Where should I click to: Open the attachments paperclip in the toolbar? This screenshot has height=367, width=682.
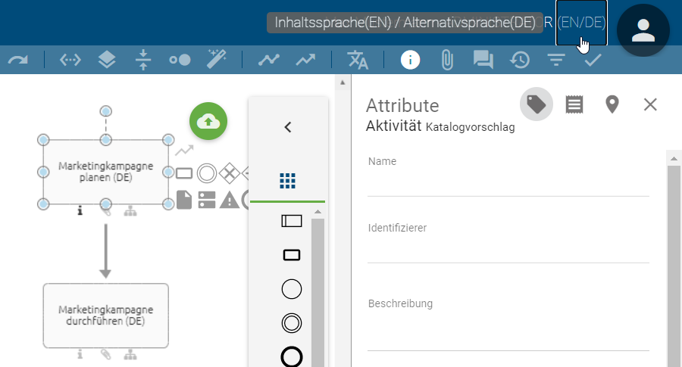click(x=447, y=60)
